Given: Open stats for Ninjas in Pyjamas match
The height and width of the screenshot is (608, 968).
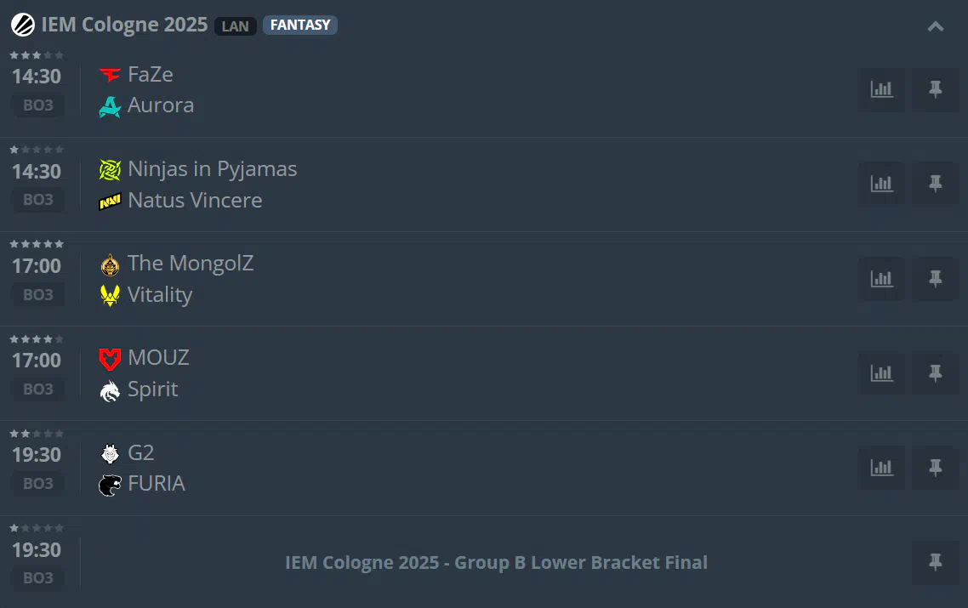Looking at the screenshot, I should click(881, 184).
